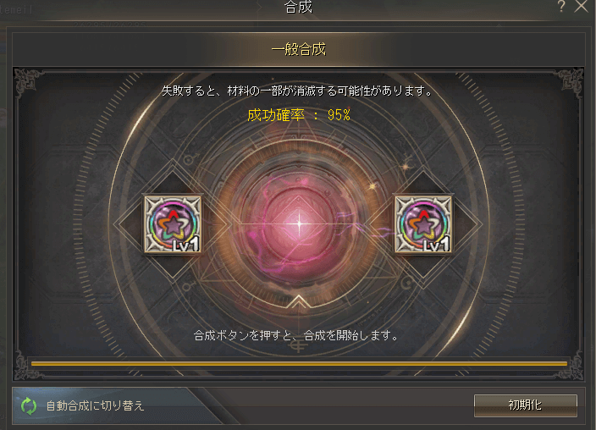Click the 成功確率 : 95% label
Image resolution: width=596 pixels, height=430 pixels.
(299, 115)
